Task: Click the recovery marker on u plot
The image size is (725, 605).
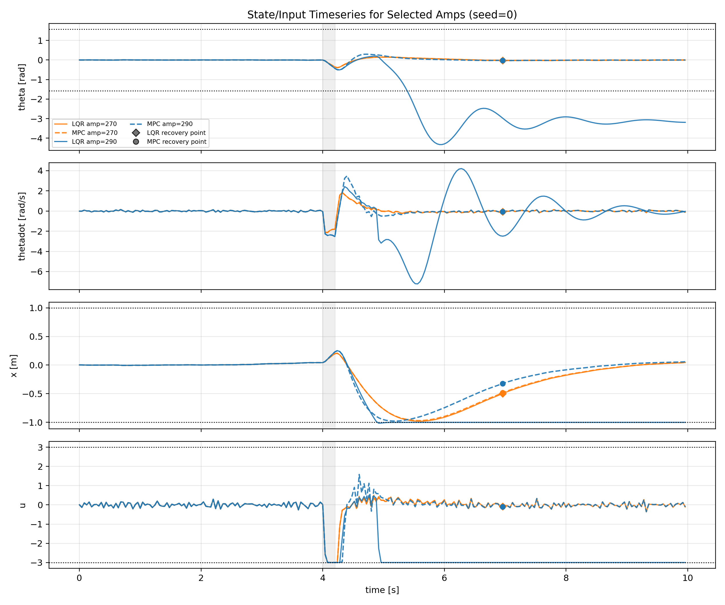Action: [503, 507]
